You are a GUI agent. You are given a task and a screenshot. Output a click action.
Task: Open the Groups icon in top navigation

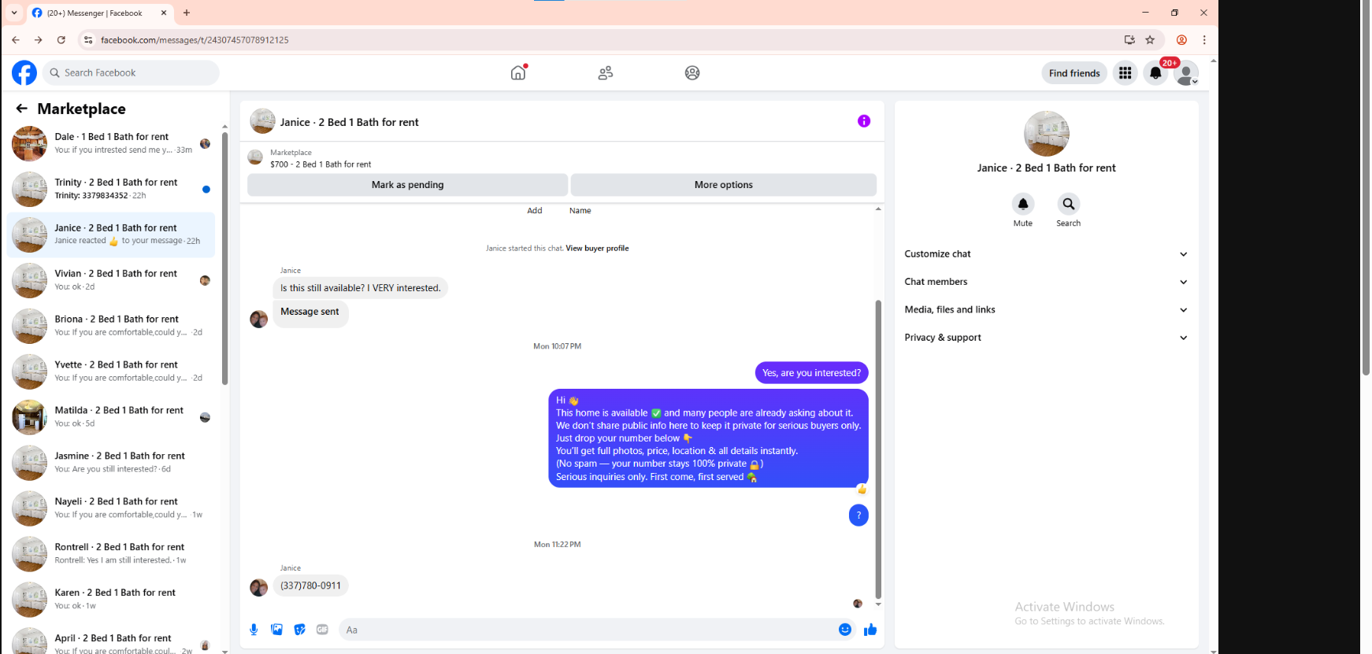click(x=692, y=72)
